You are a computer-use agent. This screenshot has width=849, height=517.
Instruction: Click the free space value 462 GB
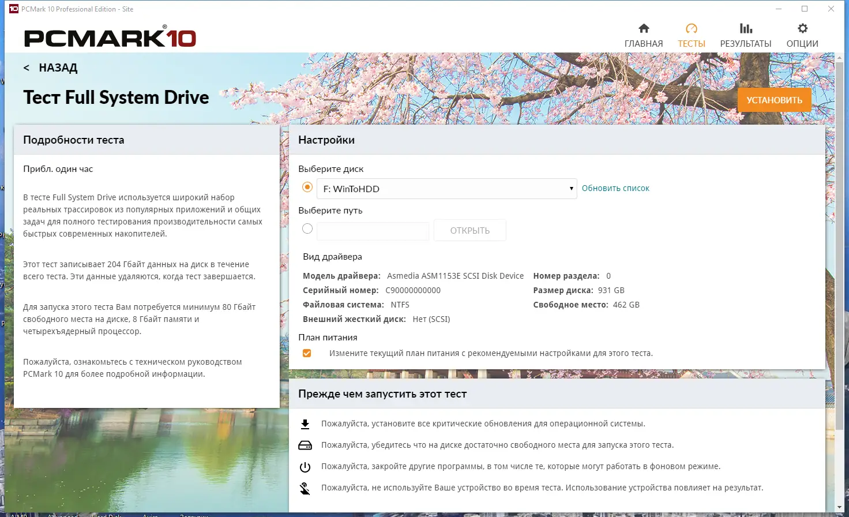(x=626, y=305)
